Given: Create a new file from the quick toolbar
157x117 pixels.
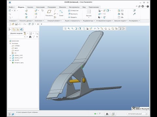Looking at the screenshot, I should coord(10,24).
